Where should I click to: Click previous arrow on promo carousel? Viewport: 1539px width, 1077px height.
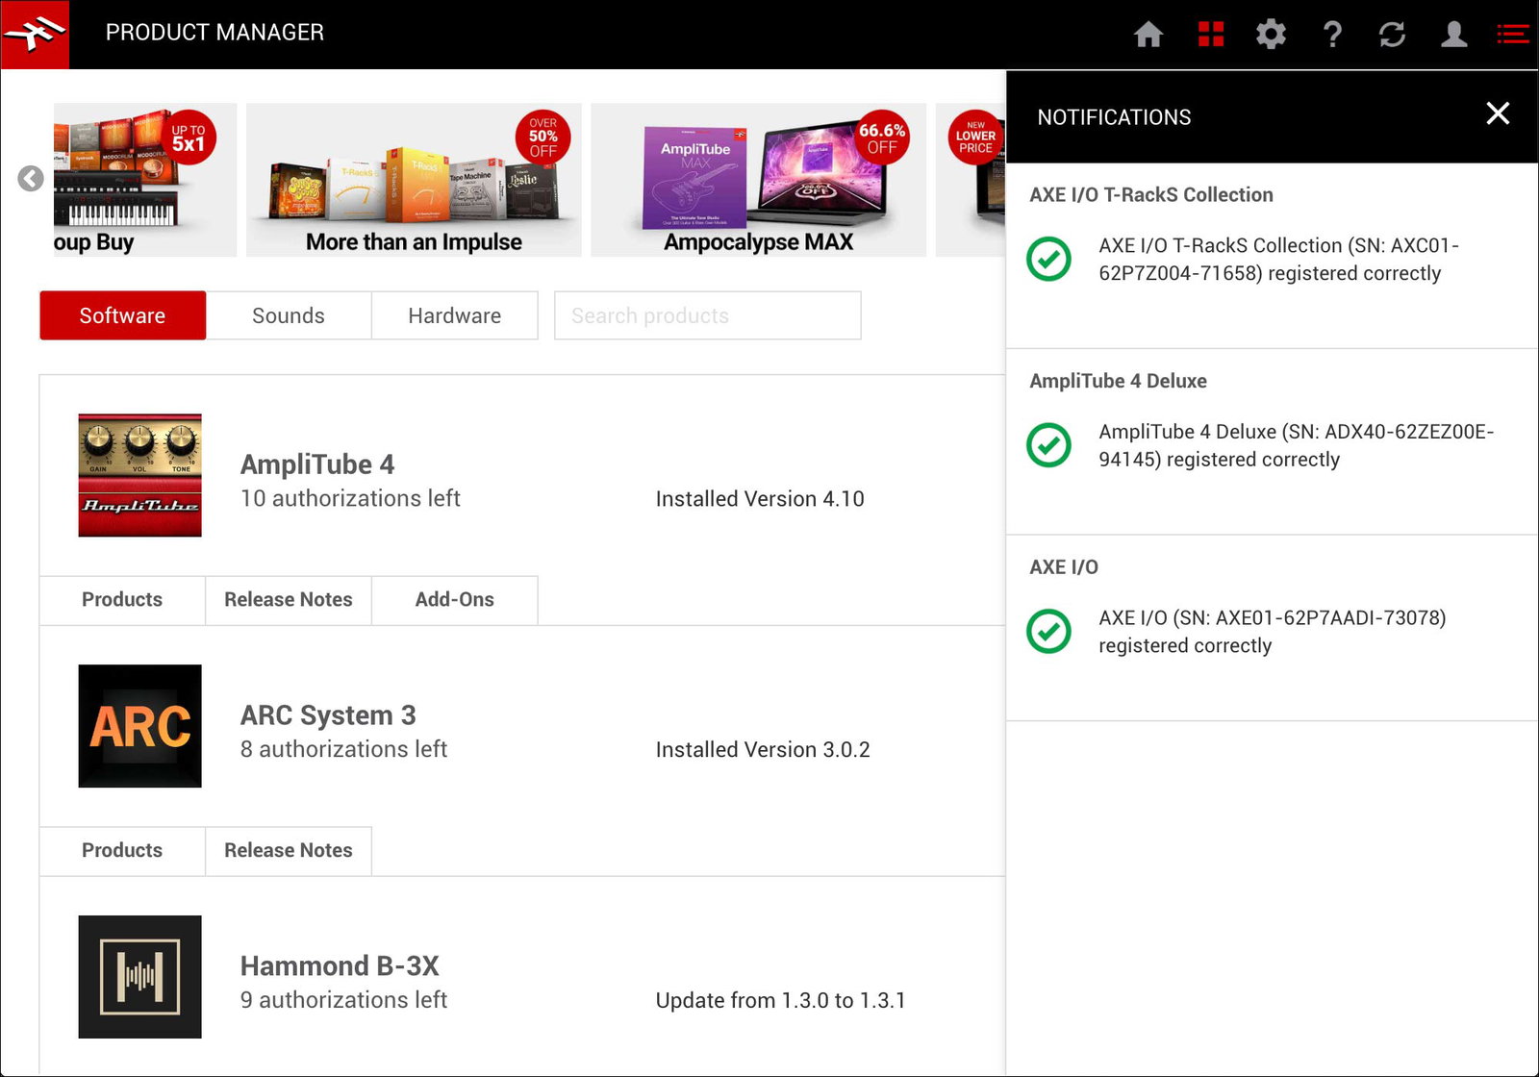pyautogui.click(x=31, y=179)
